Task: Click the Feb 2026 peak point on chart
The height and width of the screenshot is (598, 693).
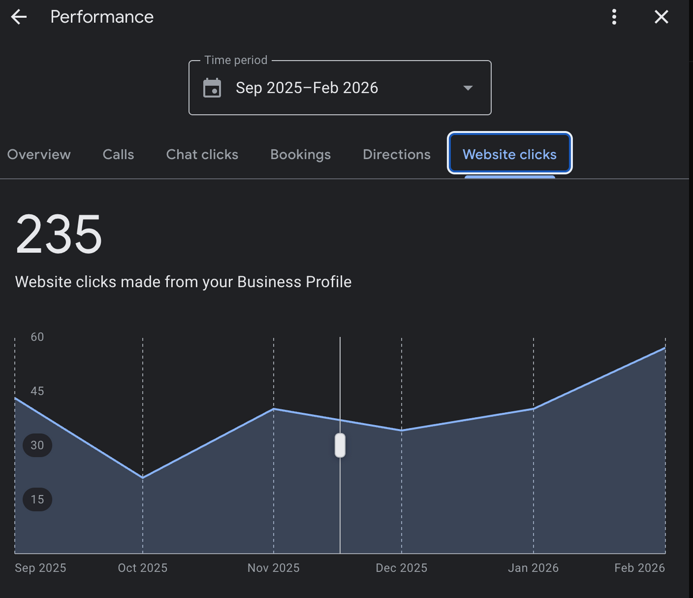Action: click(665, 348)
